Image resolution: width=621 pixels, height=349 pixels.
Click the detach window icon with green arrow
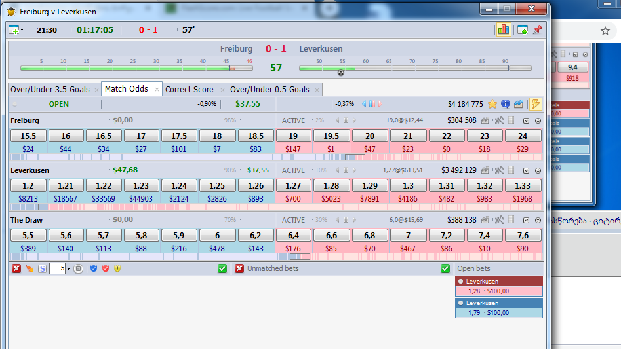click(x=523, y=30)
